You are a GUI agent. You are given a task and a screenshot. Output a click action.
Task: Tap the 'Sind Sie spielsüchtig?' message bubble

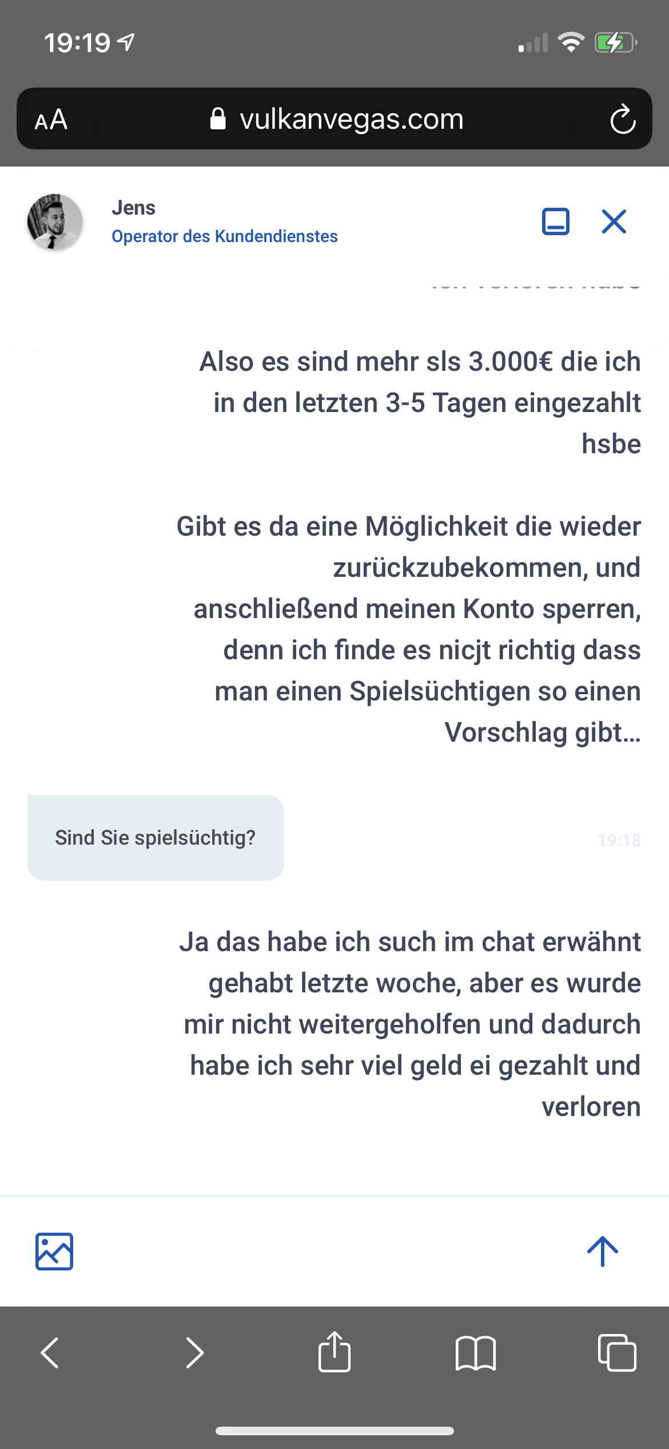coord(156,837)
